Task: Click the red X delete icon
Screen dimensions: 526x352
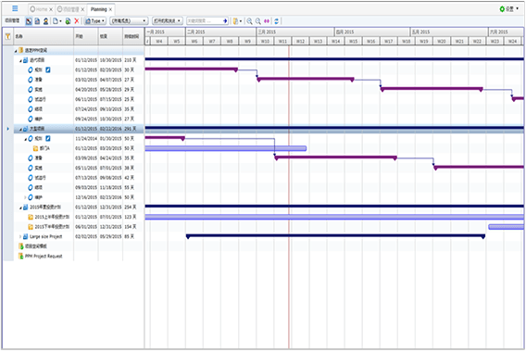Action: 77,21
